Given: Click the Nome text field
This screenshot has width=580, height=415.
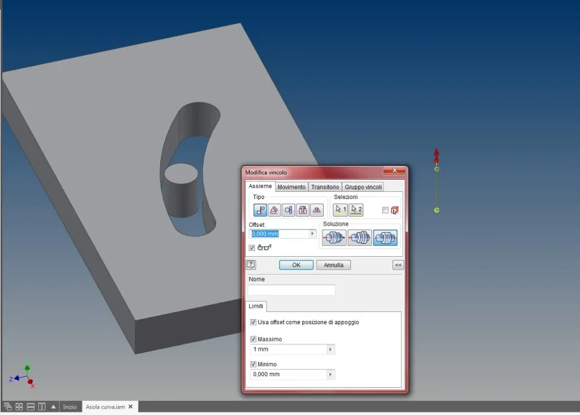Looking at the screenshot, I should pyautogui.click(x=291, y=290).
